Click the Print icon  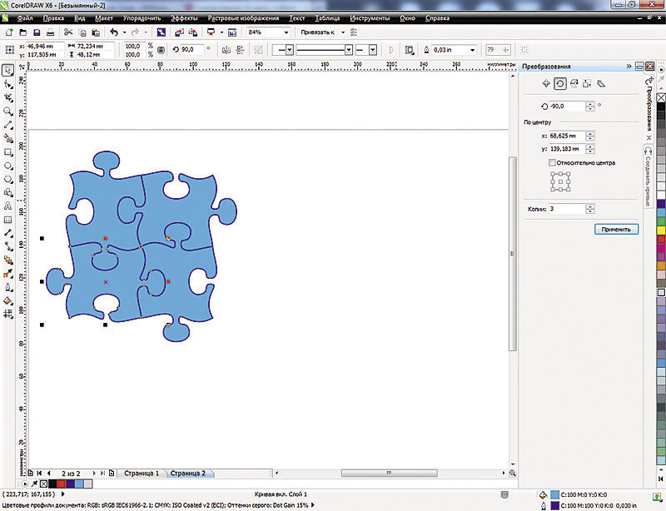point(50,32)
